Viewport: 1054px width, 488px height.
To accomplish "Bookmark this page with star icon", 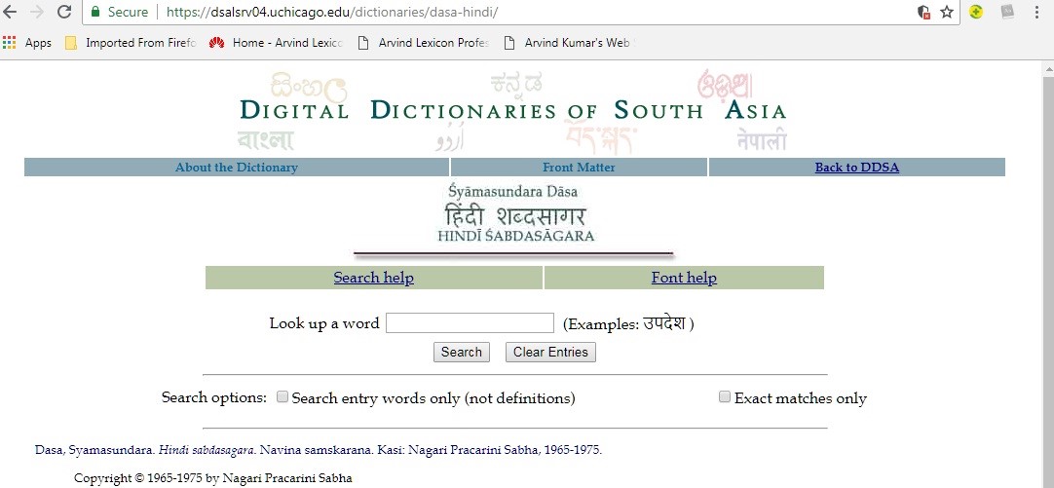I will tap(947, 12).
